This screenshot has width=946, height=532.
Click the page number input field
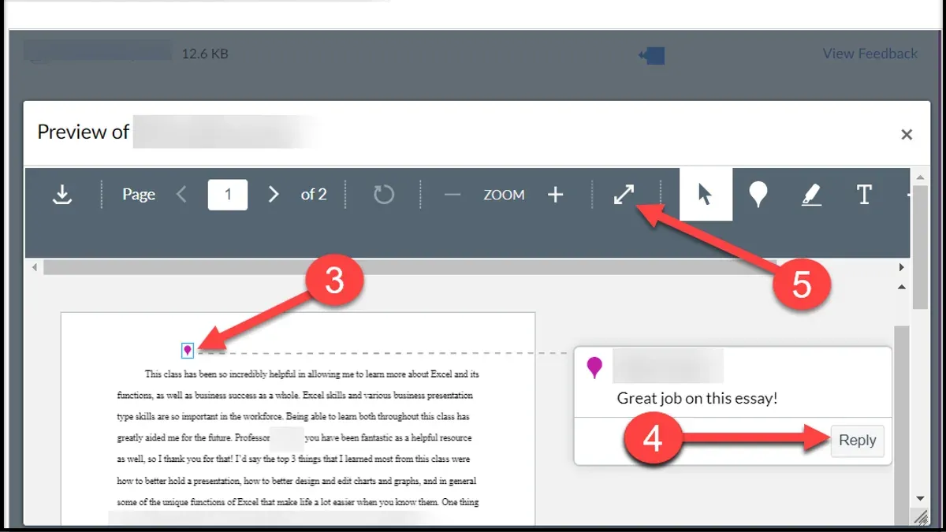(x=228, y=194)
